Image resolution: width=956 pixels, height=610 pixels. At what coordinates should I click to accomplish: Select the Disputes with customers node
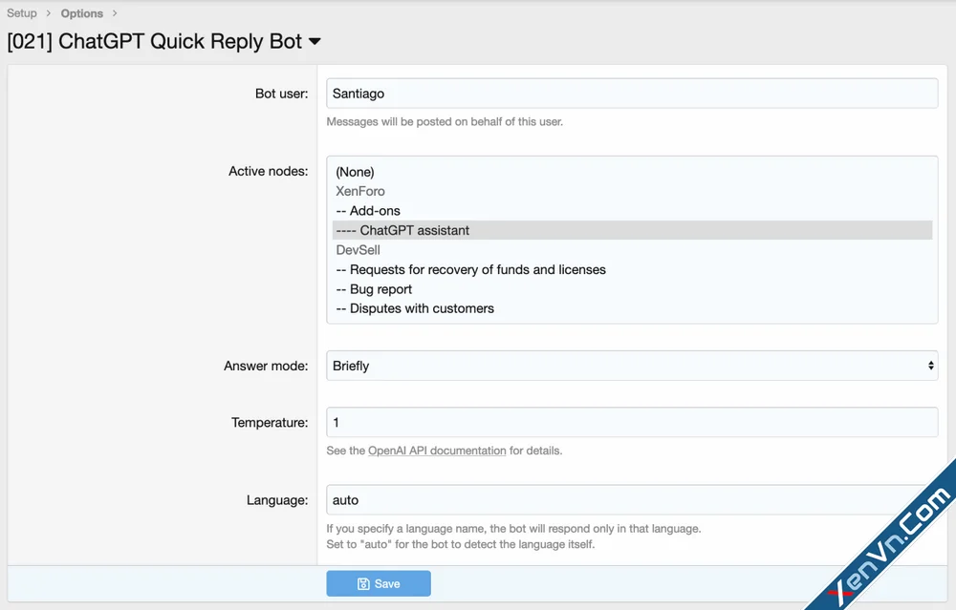[x=414, y=307]
